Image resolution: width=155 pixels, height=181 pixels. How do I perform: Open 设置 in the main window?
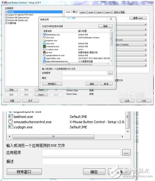tap(12, 101)
